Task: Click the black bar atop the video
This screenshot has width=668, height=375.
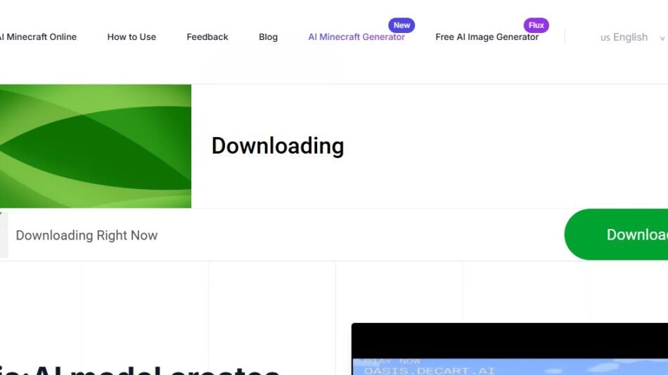Action: [x=509, y=339]
